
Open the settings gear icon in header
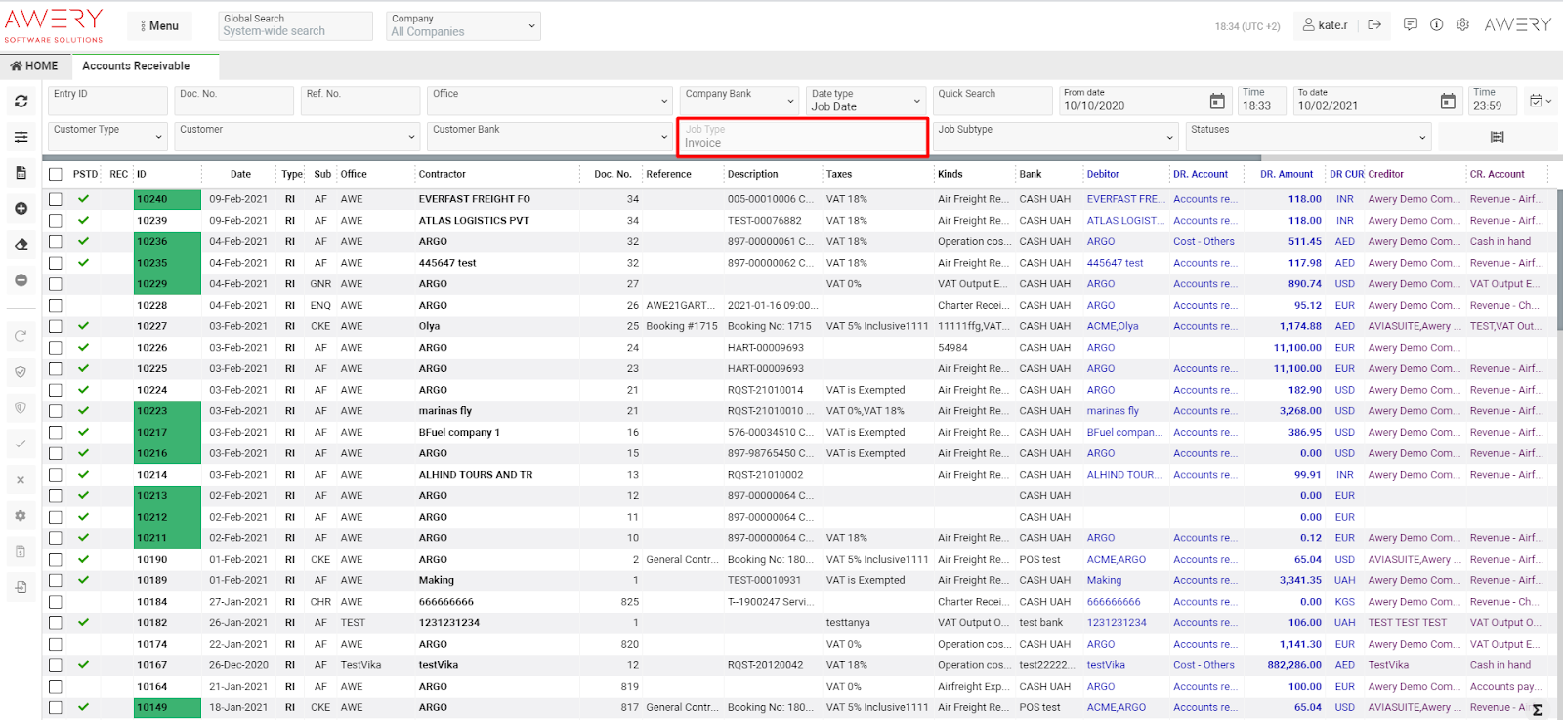click(1462, 25)
